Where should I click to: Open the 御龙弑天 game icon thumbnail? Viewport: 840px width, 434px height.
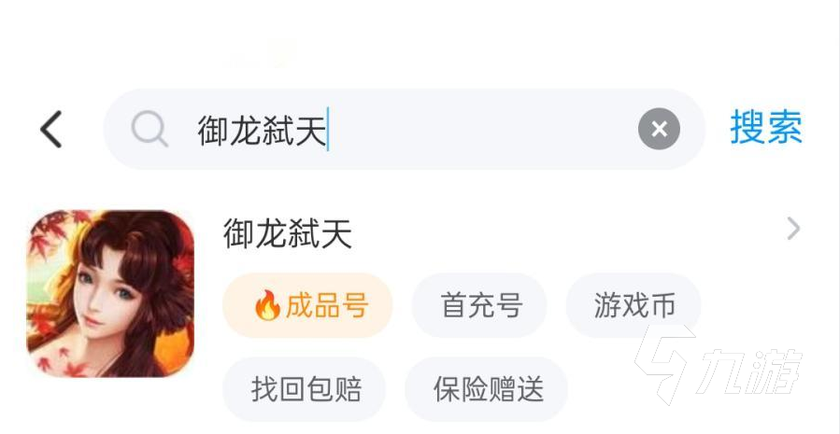[110, 294]
